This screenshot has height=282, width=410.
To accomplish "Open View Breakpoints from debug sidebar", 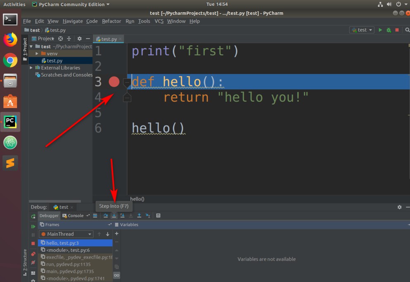I will [x=33, y=254].
